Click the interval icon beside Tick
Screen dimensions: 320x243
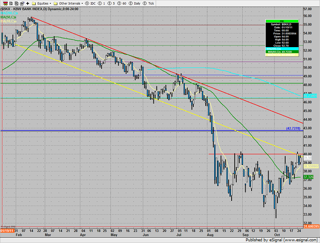145,3
